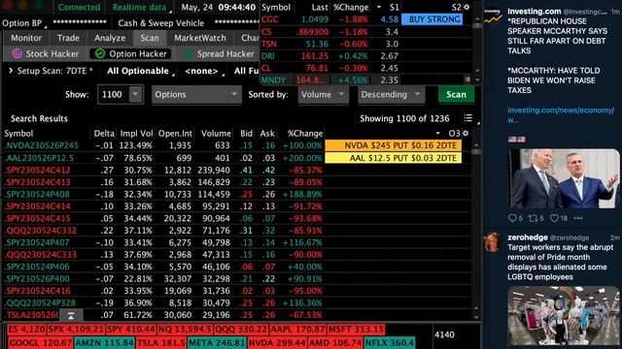Click the yellow AAL $12.5 PUT label
This screenshot has height=349, width=622.
[x=393, y=158]
